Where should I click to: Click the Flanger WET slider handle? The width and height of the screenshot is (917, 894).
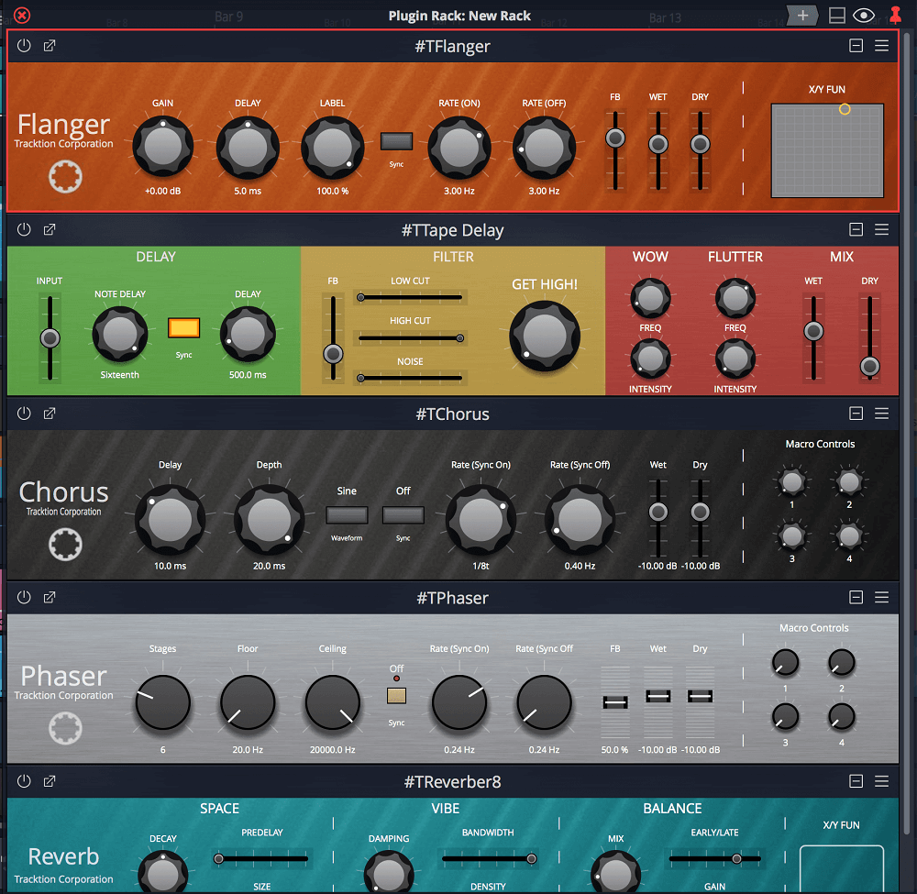657,144
